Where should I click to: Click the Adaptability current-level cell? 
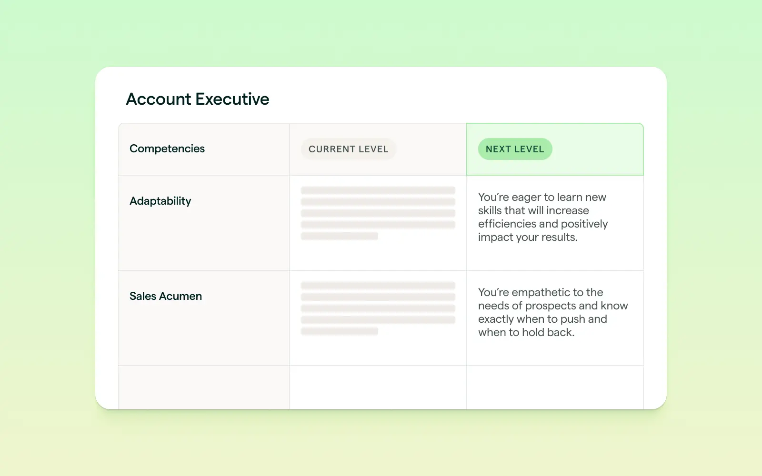(x=378, y=223)
